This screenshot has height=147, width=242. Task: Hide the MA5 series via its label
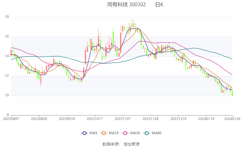coord(93,133)
